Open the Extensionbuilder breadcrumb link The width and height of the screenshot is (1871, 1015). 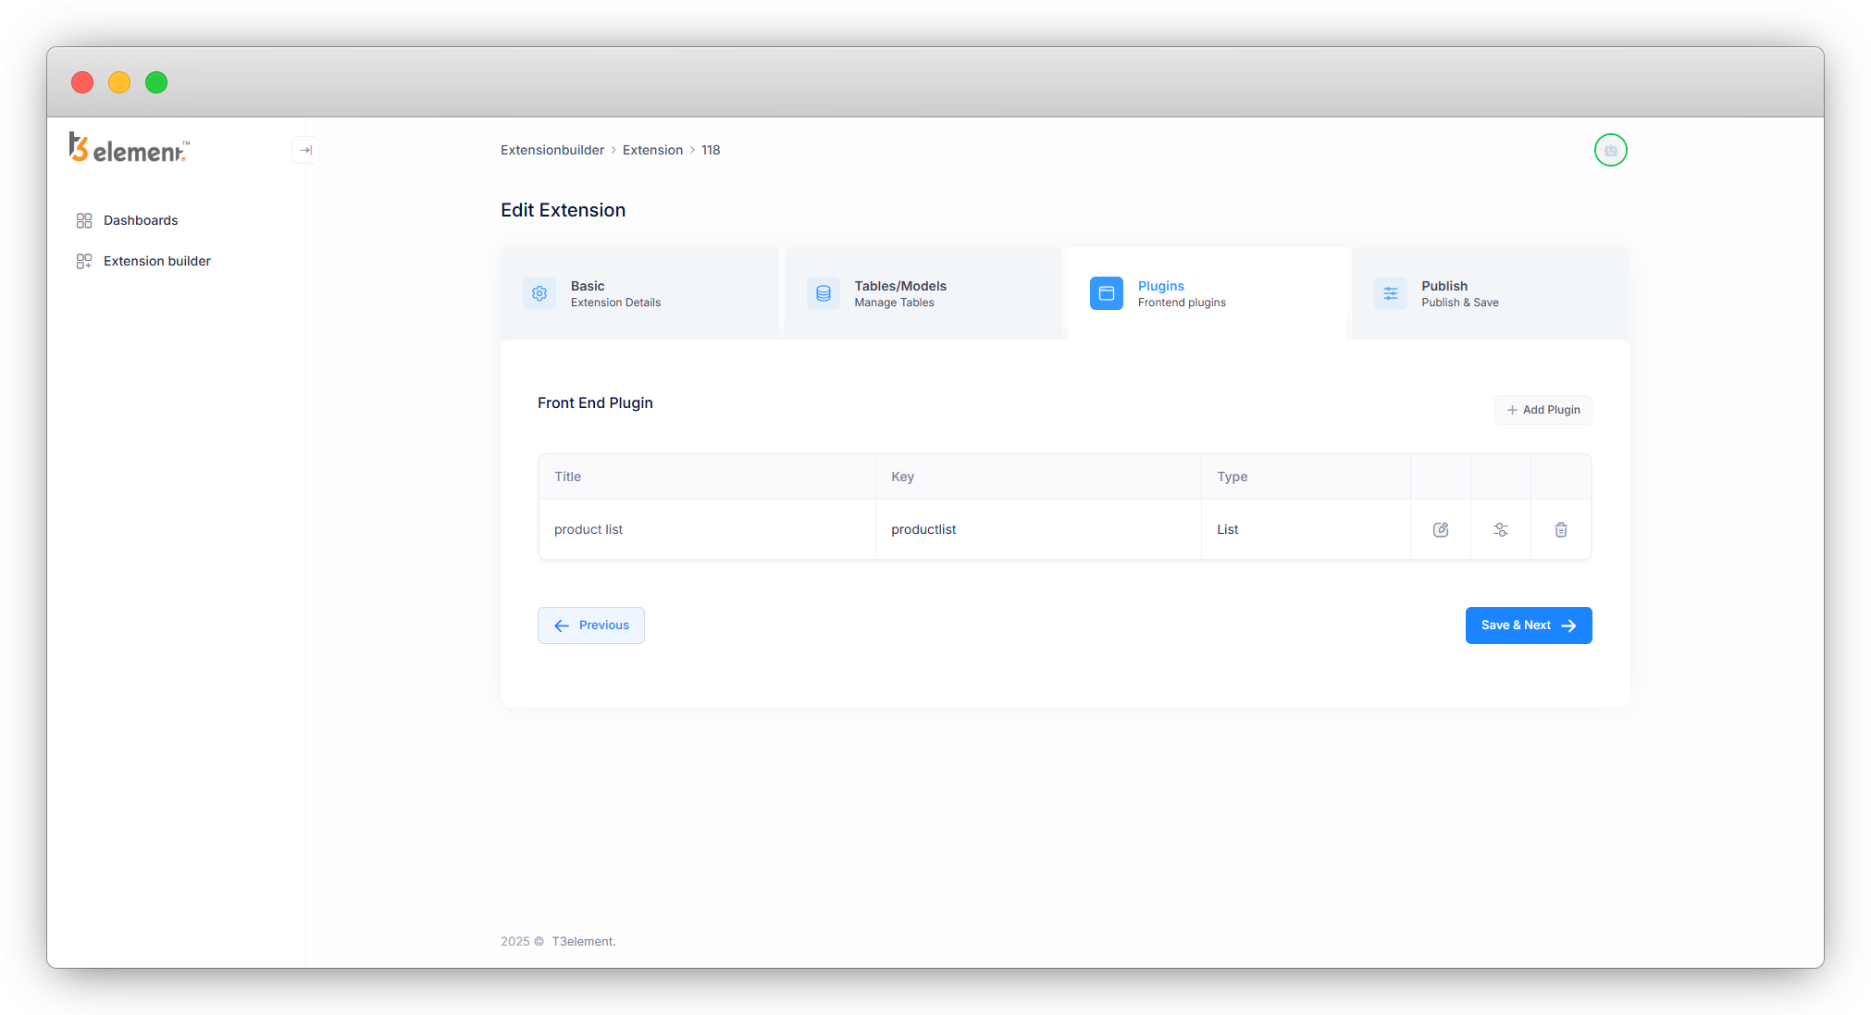tap(552, 150)
